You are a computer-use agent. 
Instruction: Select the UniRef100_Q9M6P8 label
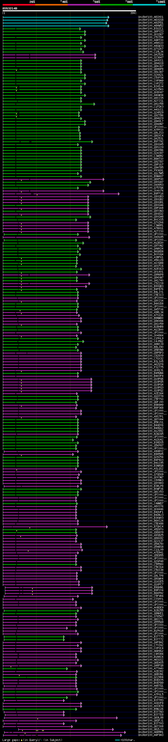pyautogui.click(x=151, y=275)
